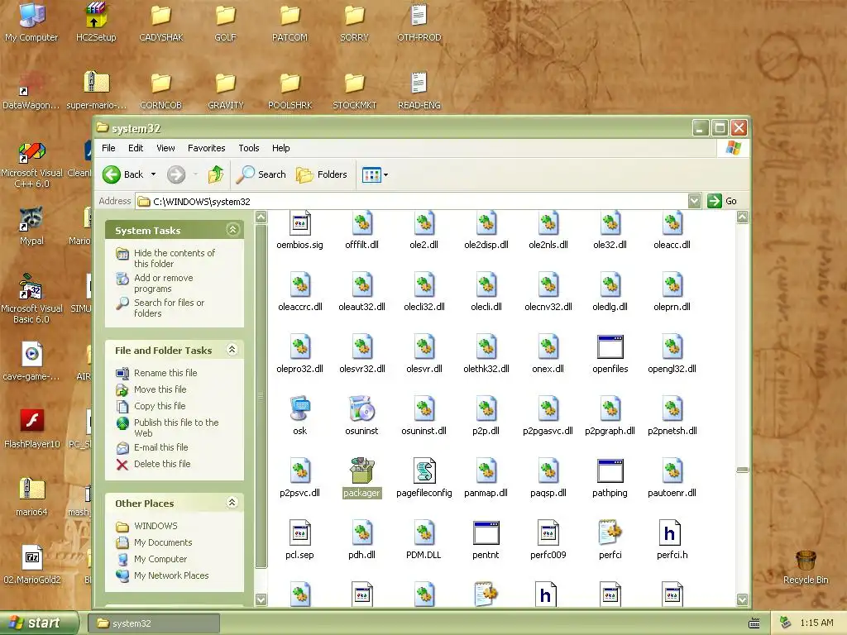Select the p2pgraph.dll file
The width and height of the screenshot is (847, 635).
(x=610, y=408)
